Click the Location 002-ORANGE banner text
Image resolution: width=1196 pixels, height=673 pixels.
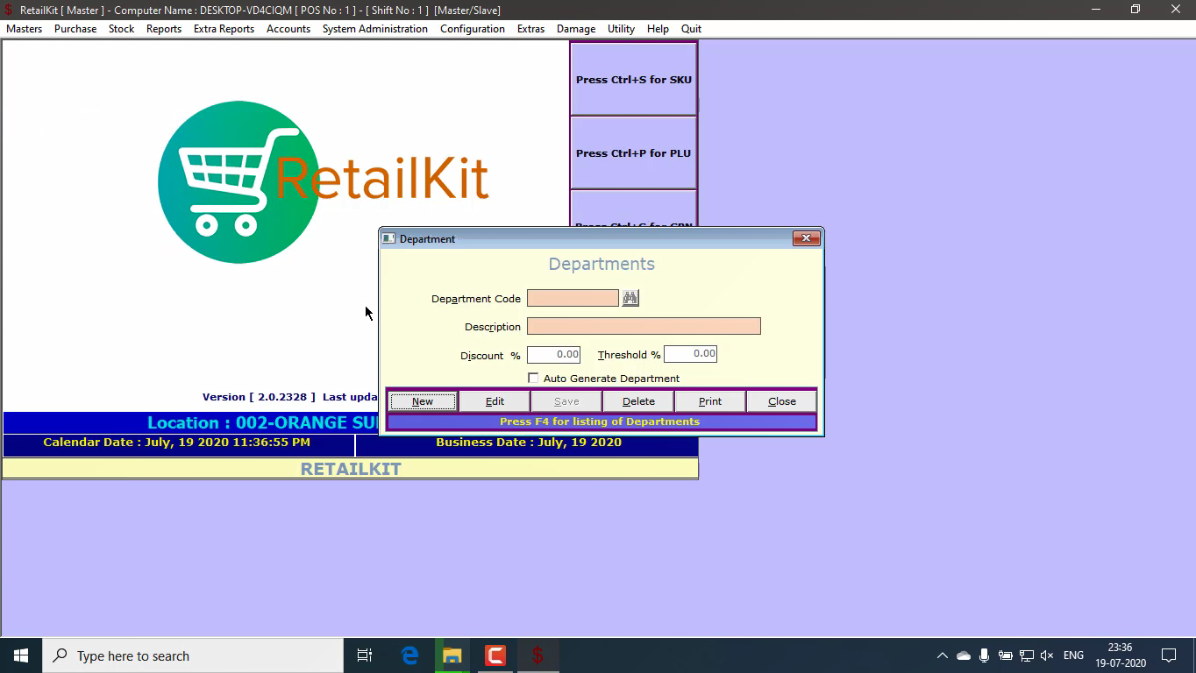tap(263, 422)
